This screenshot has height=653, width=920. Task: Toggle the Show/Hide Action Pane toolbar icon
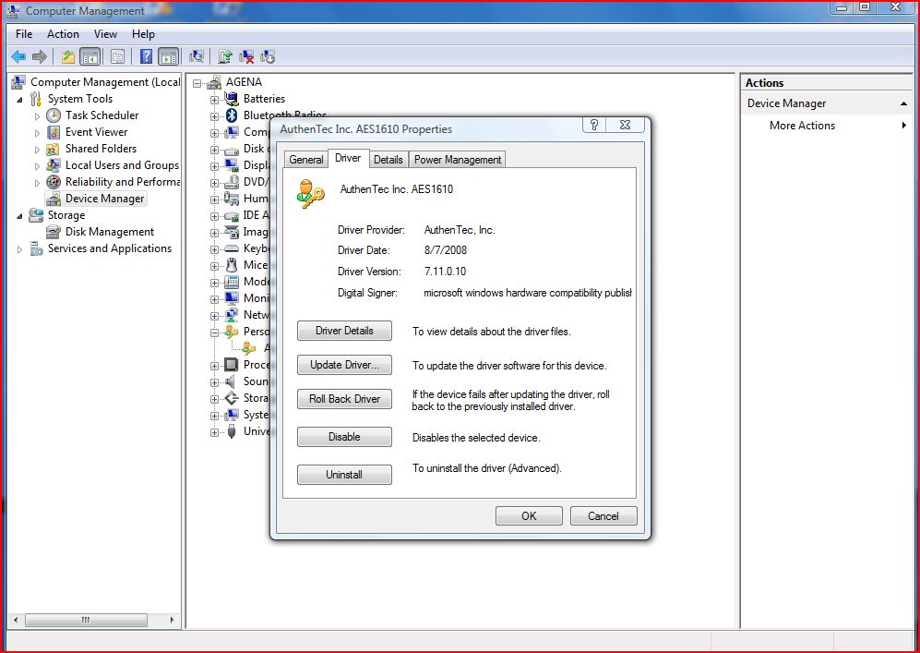click(168, 57)
